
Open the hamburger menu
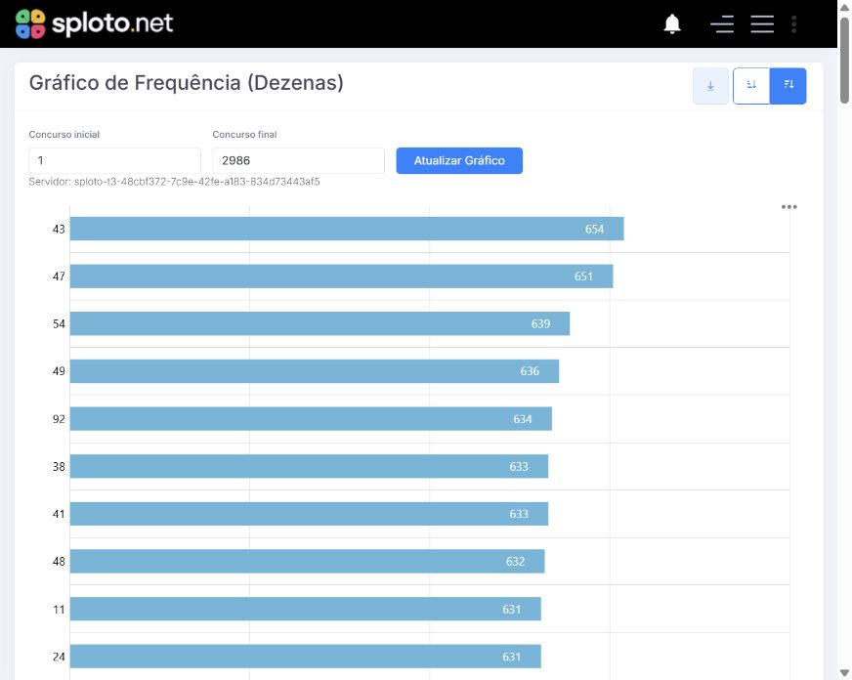762,23
